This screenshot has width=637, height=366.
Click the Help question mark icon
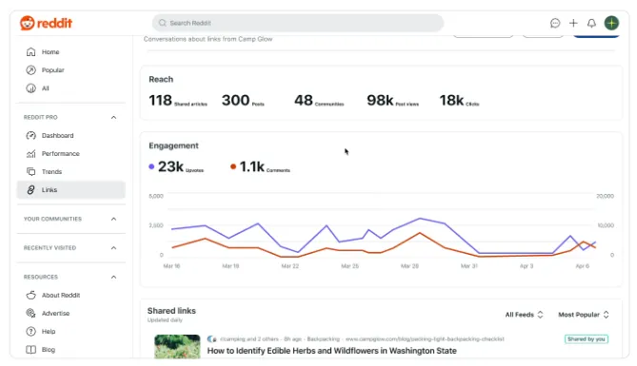30,332
